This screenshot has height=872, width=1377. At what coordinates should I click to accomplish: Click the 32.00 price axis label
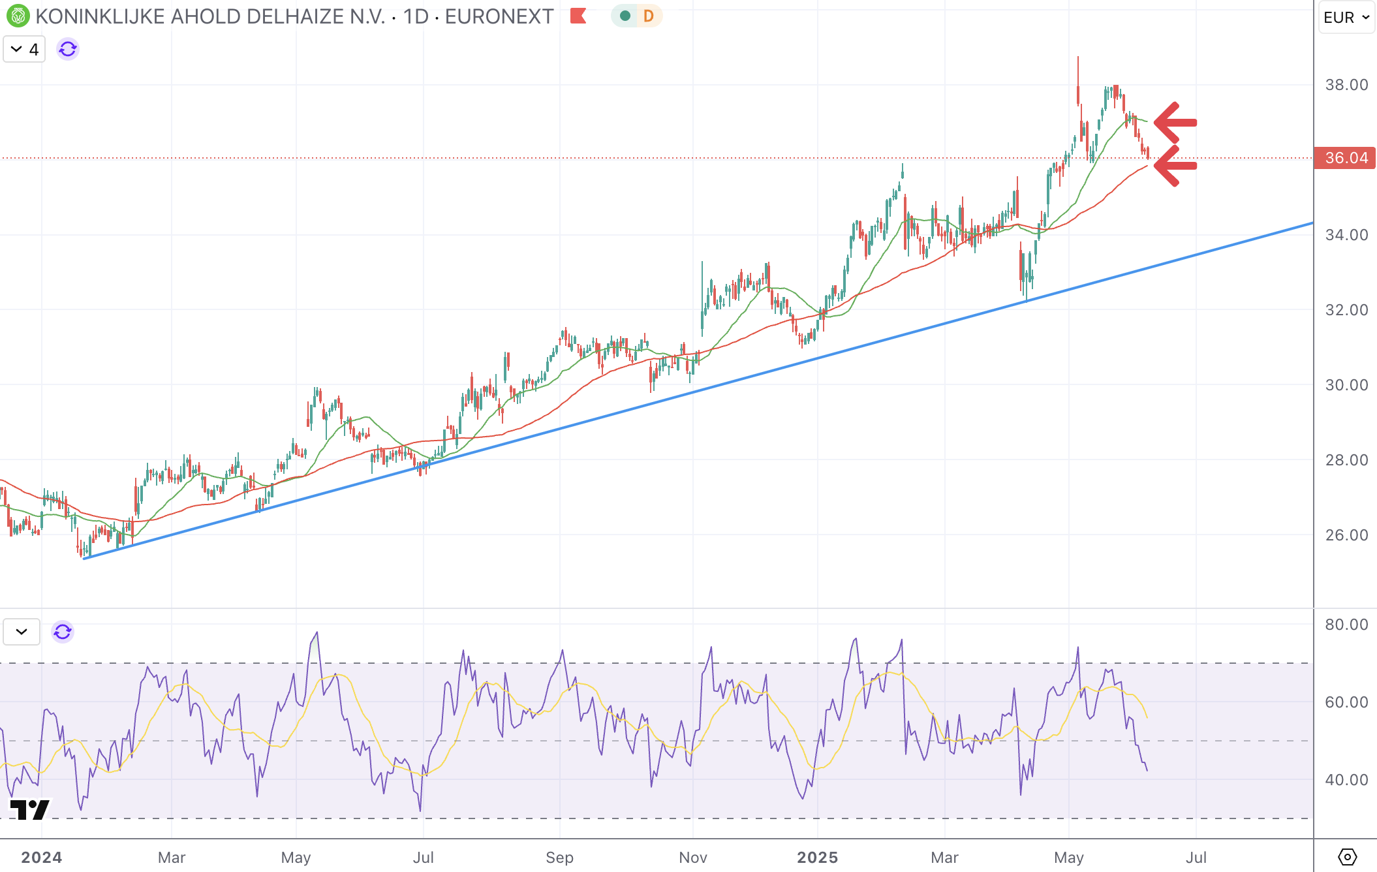coord(1346,310)
